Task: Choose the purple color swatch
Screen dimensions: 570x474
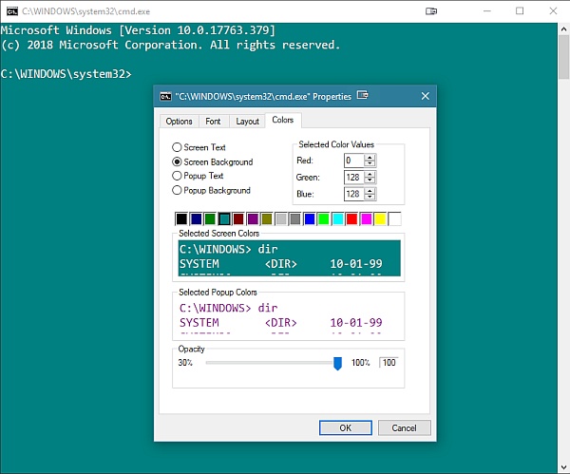Action: [253, 218]
